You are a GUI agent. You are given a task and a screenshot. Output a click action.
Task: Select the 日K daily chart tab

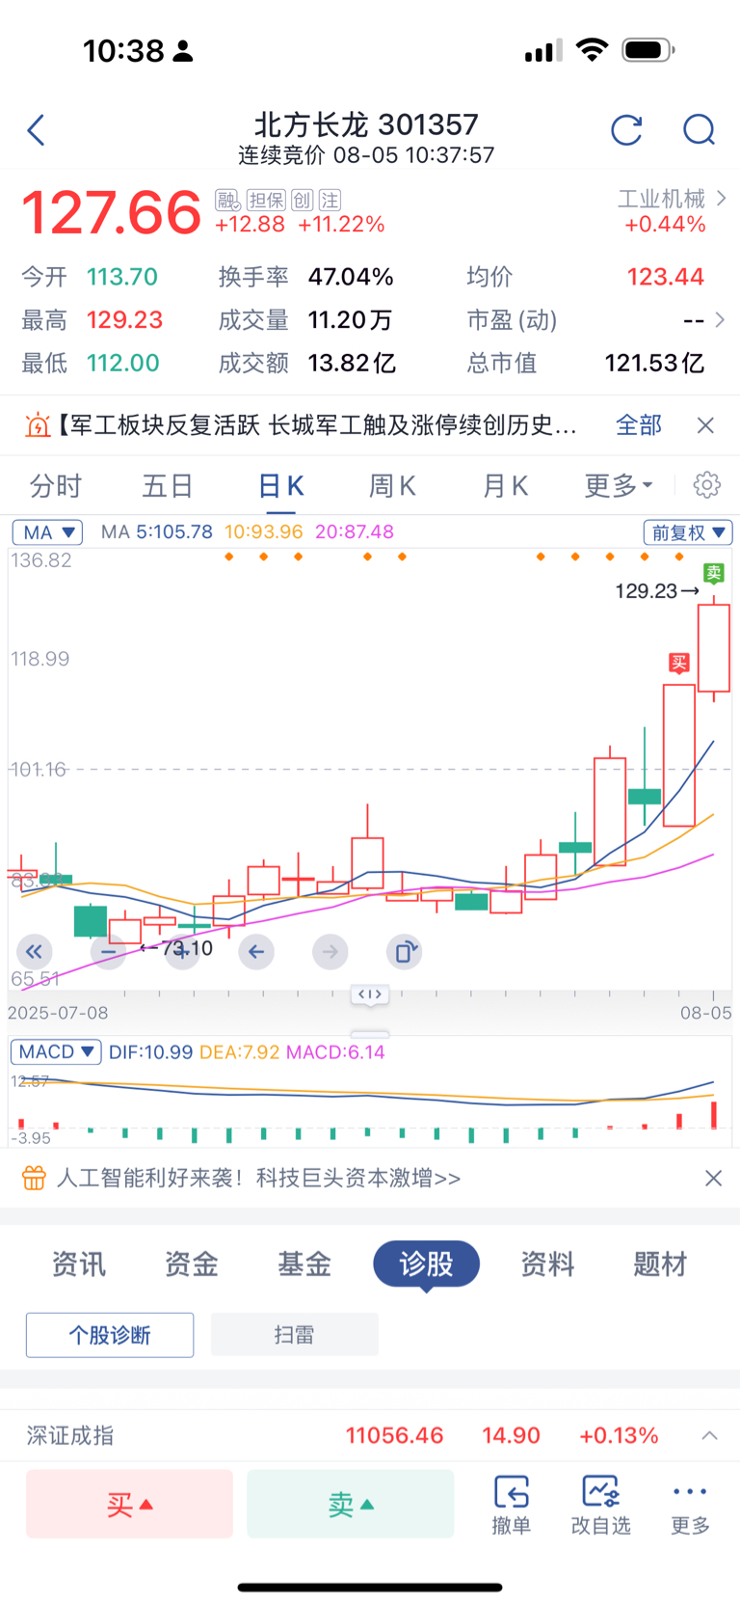tap(281, 485)
